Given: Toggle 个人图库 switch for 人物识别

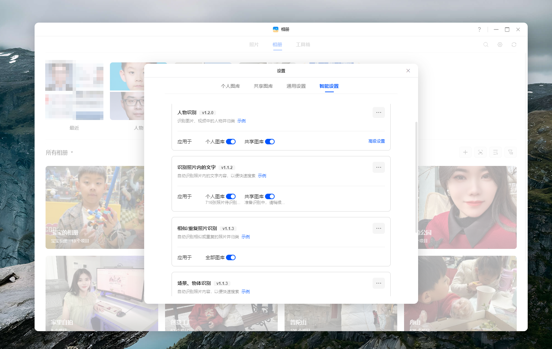Looking at the screenshot, I should (x=231, y=142).
